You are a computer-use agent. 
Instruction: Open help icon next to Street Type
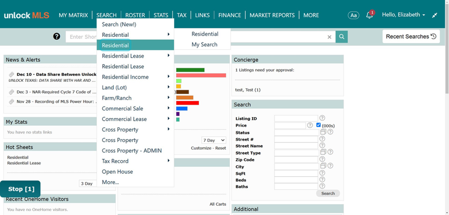point(330,152)
